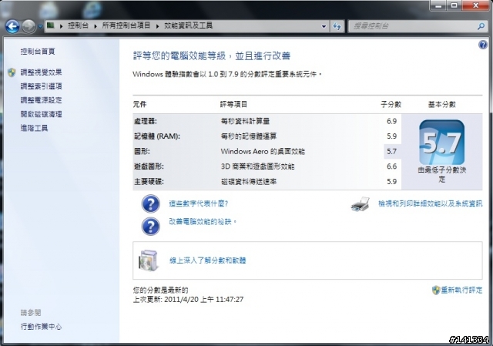This screenshot has width=493, height=346.
Task: Open 開啟磁碟清理 sidebar link
Action: pyautogui.click(x=41, y=114)
